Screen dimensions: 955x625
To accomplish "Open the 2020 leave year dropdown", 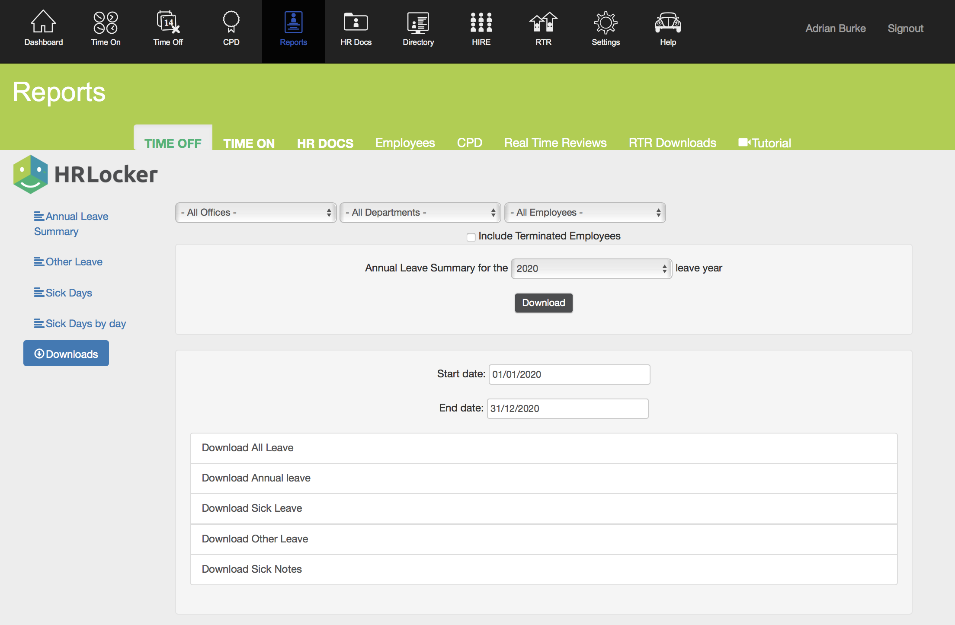I will [591, 268].
